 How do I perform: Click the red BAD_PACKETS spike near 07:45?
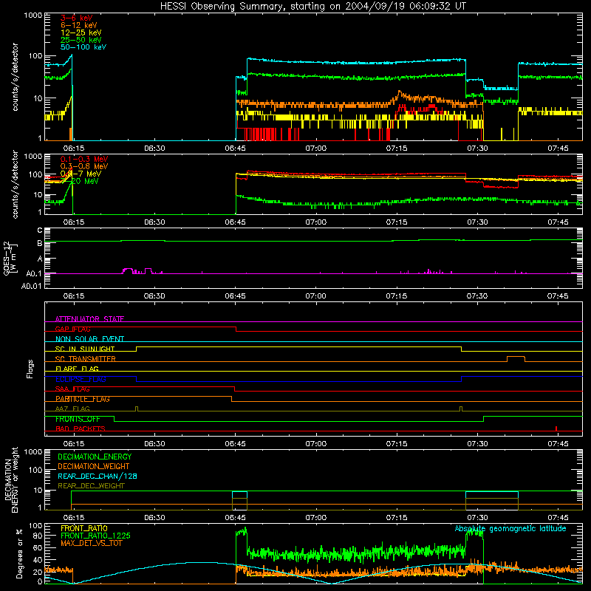pos(556,428)
